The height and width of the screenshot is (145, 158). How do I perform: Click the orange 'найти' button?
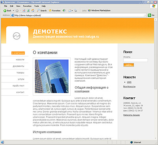129,65
